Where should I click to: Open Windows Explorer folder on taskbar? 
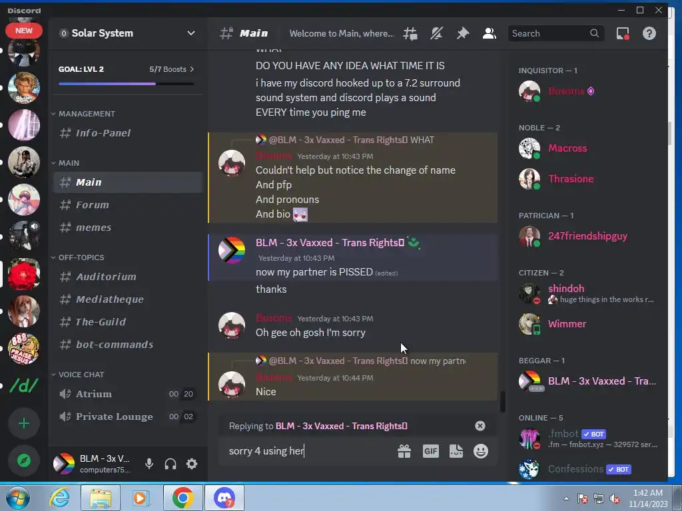coord(101,498)
